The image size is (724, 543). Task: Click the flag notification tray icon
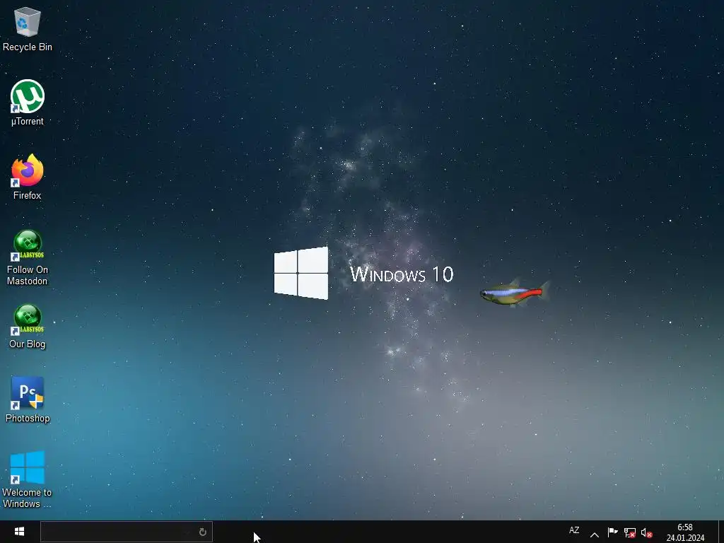pyautogui.click(x=612, y=533)
